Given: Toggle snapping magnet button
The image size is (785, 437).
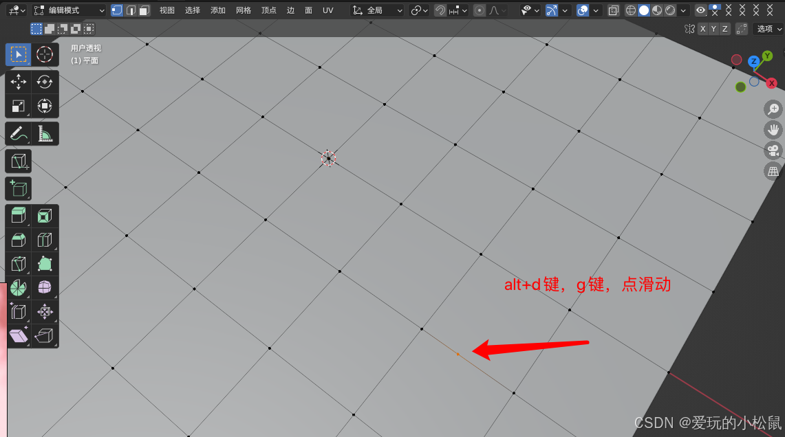Looking at the screenshot, I should tap(440, 10).
